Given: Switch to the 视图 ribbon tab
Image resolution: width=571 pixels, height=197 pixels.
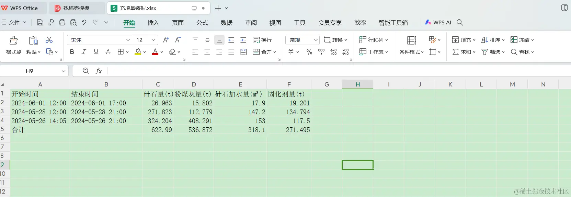Looking at the screenshot, I should click(275, 23).
